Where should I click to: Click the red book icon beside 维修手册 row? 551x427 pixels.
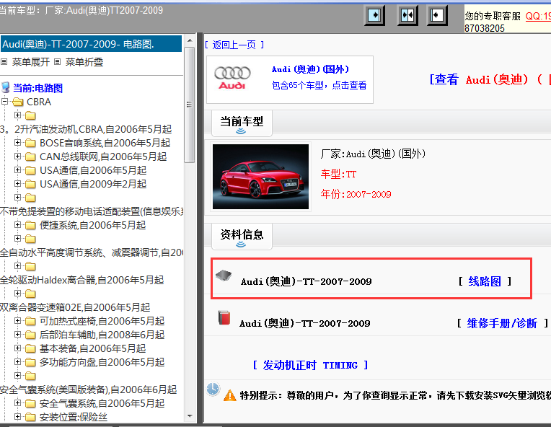pos(224,317)
